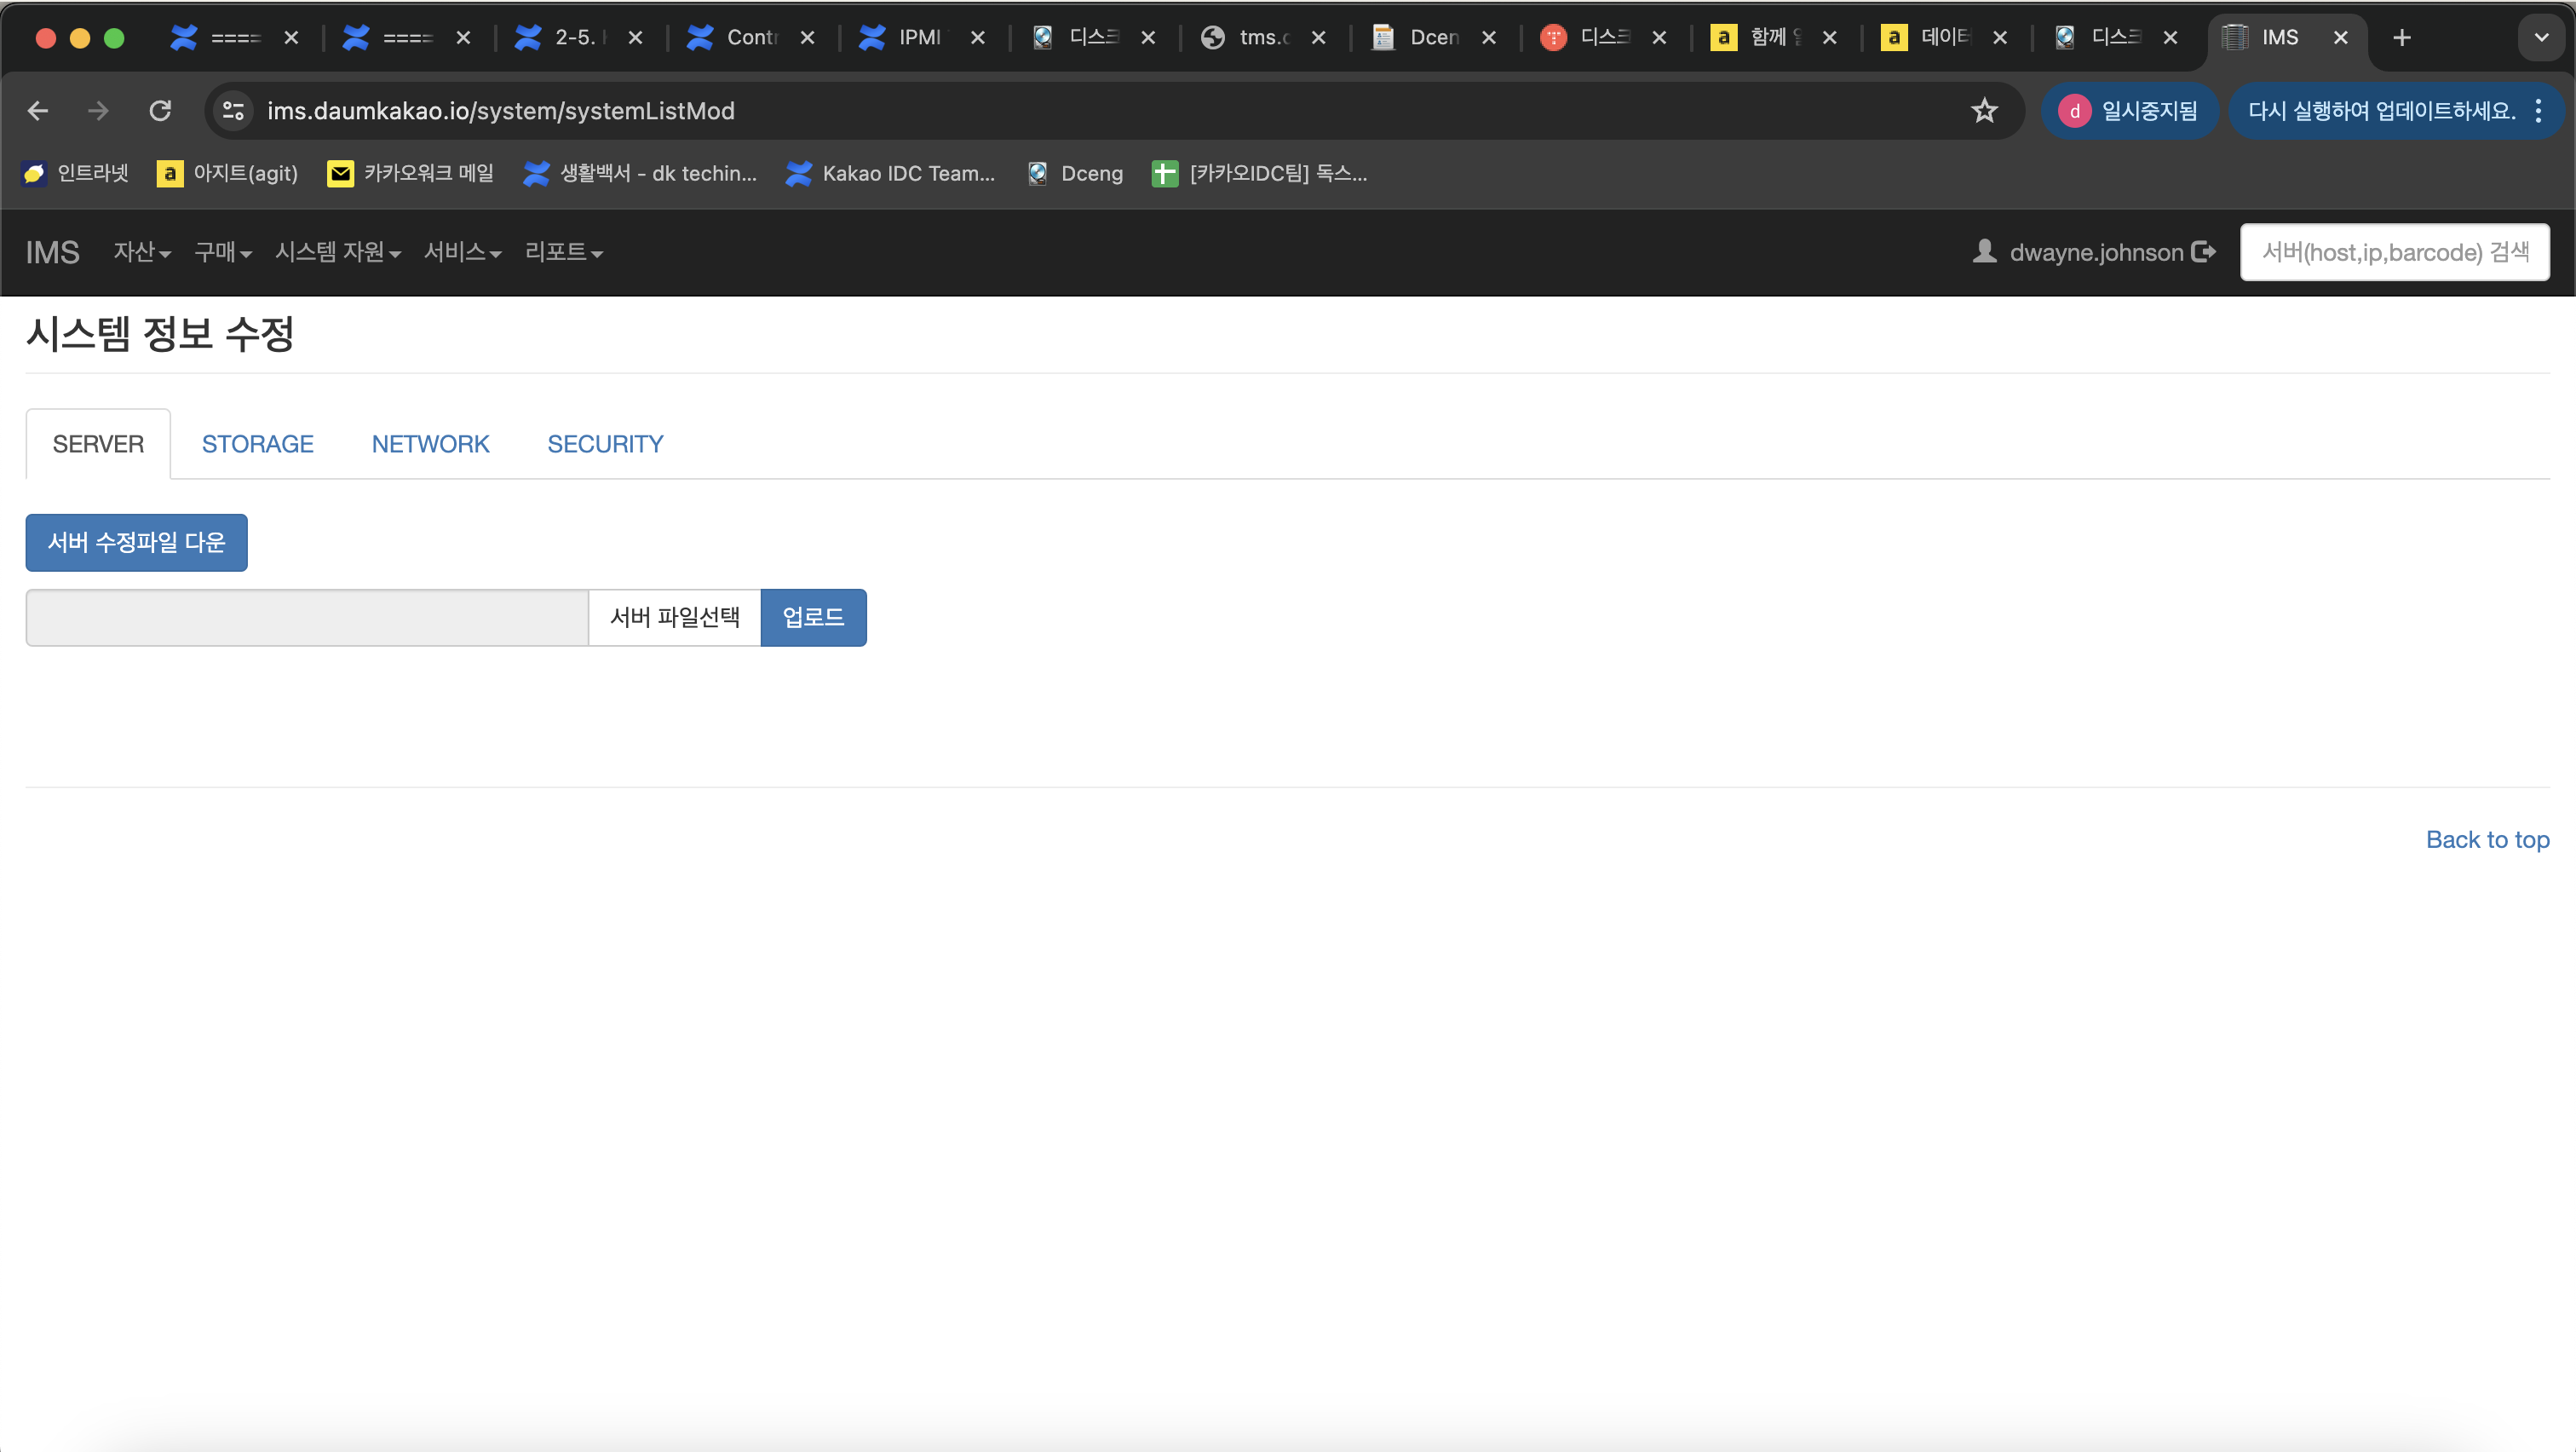
Task: Click the browser forward arrow
Action: click(98, 110)
